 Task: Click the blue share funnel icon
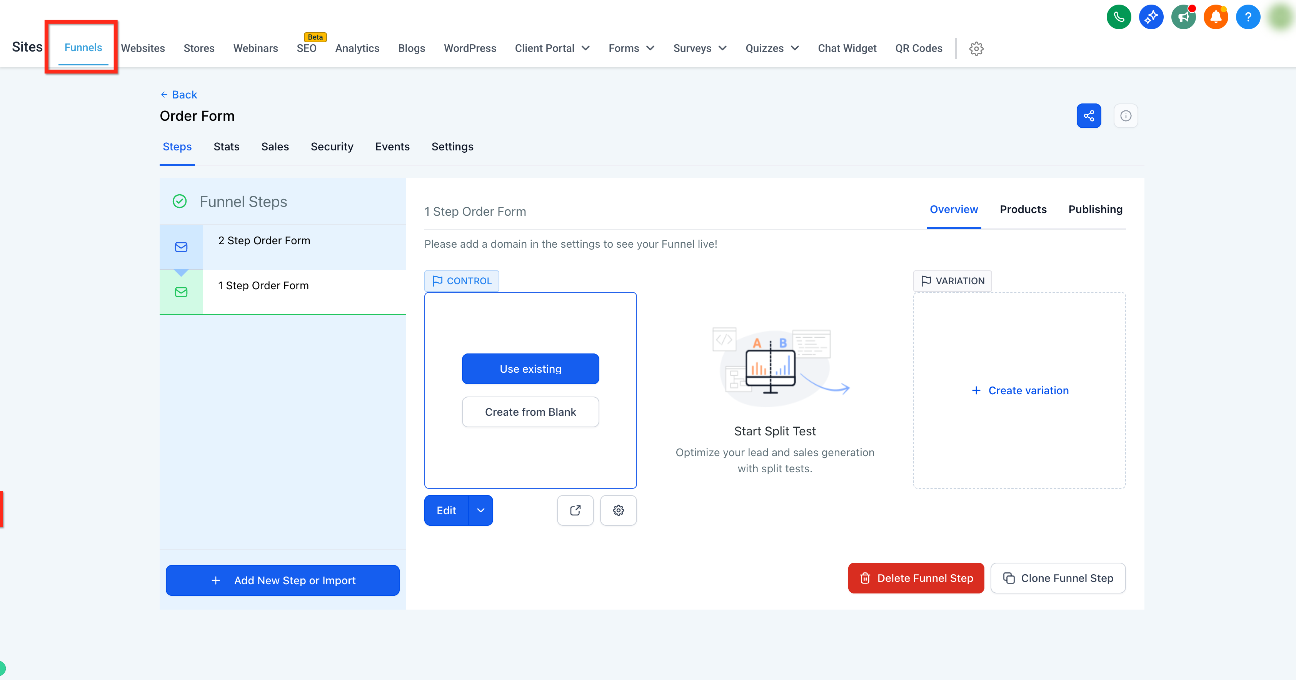pos(1089,116)
